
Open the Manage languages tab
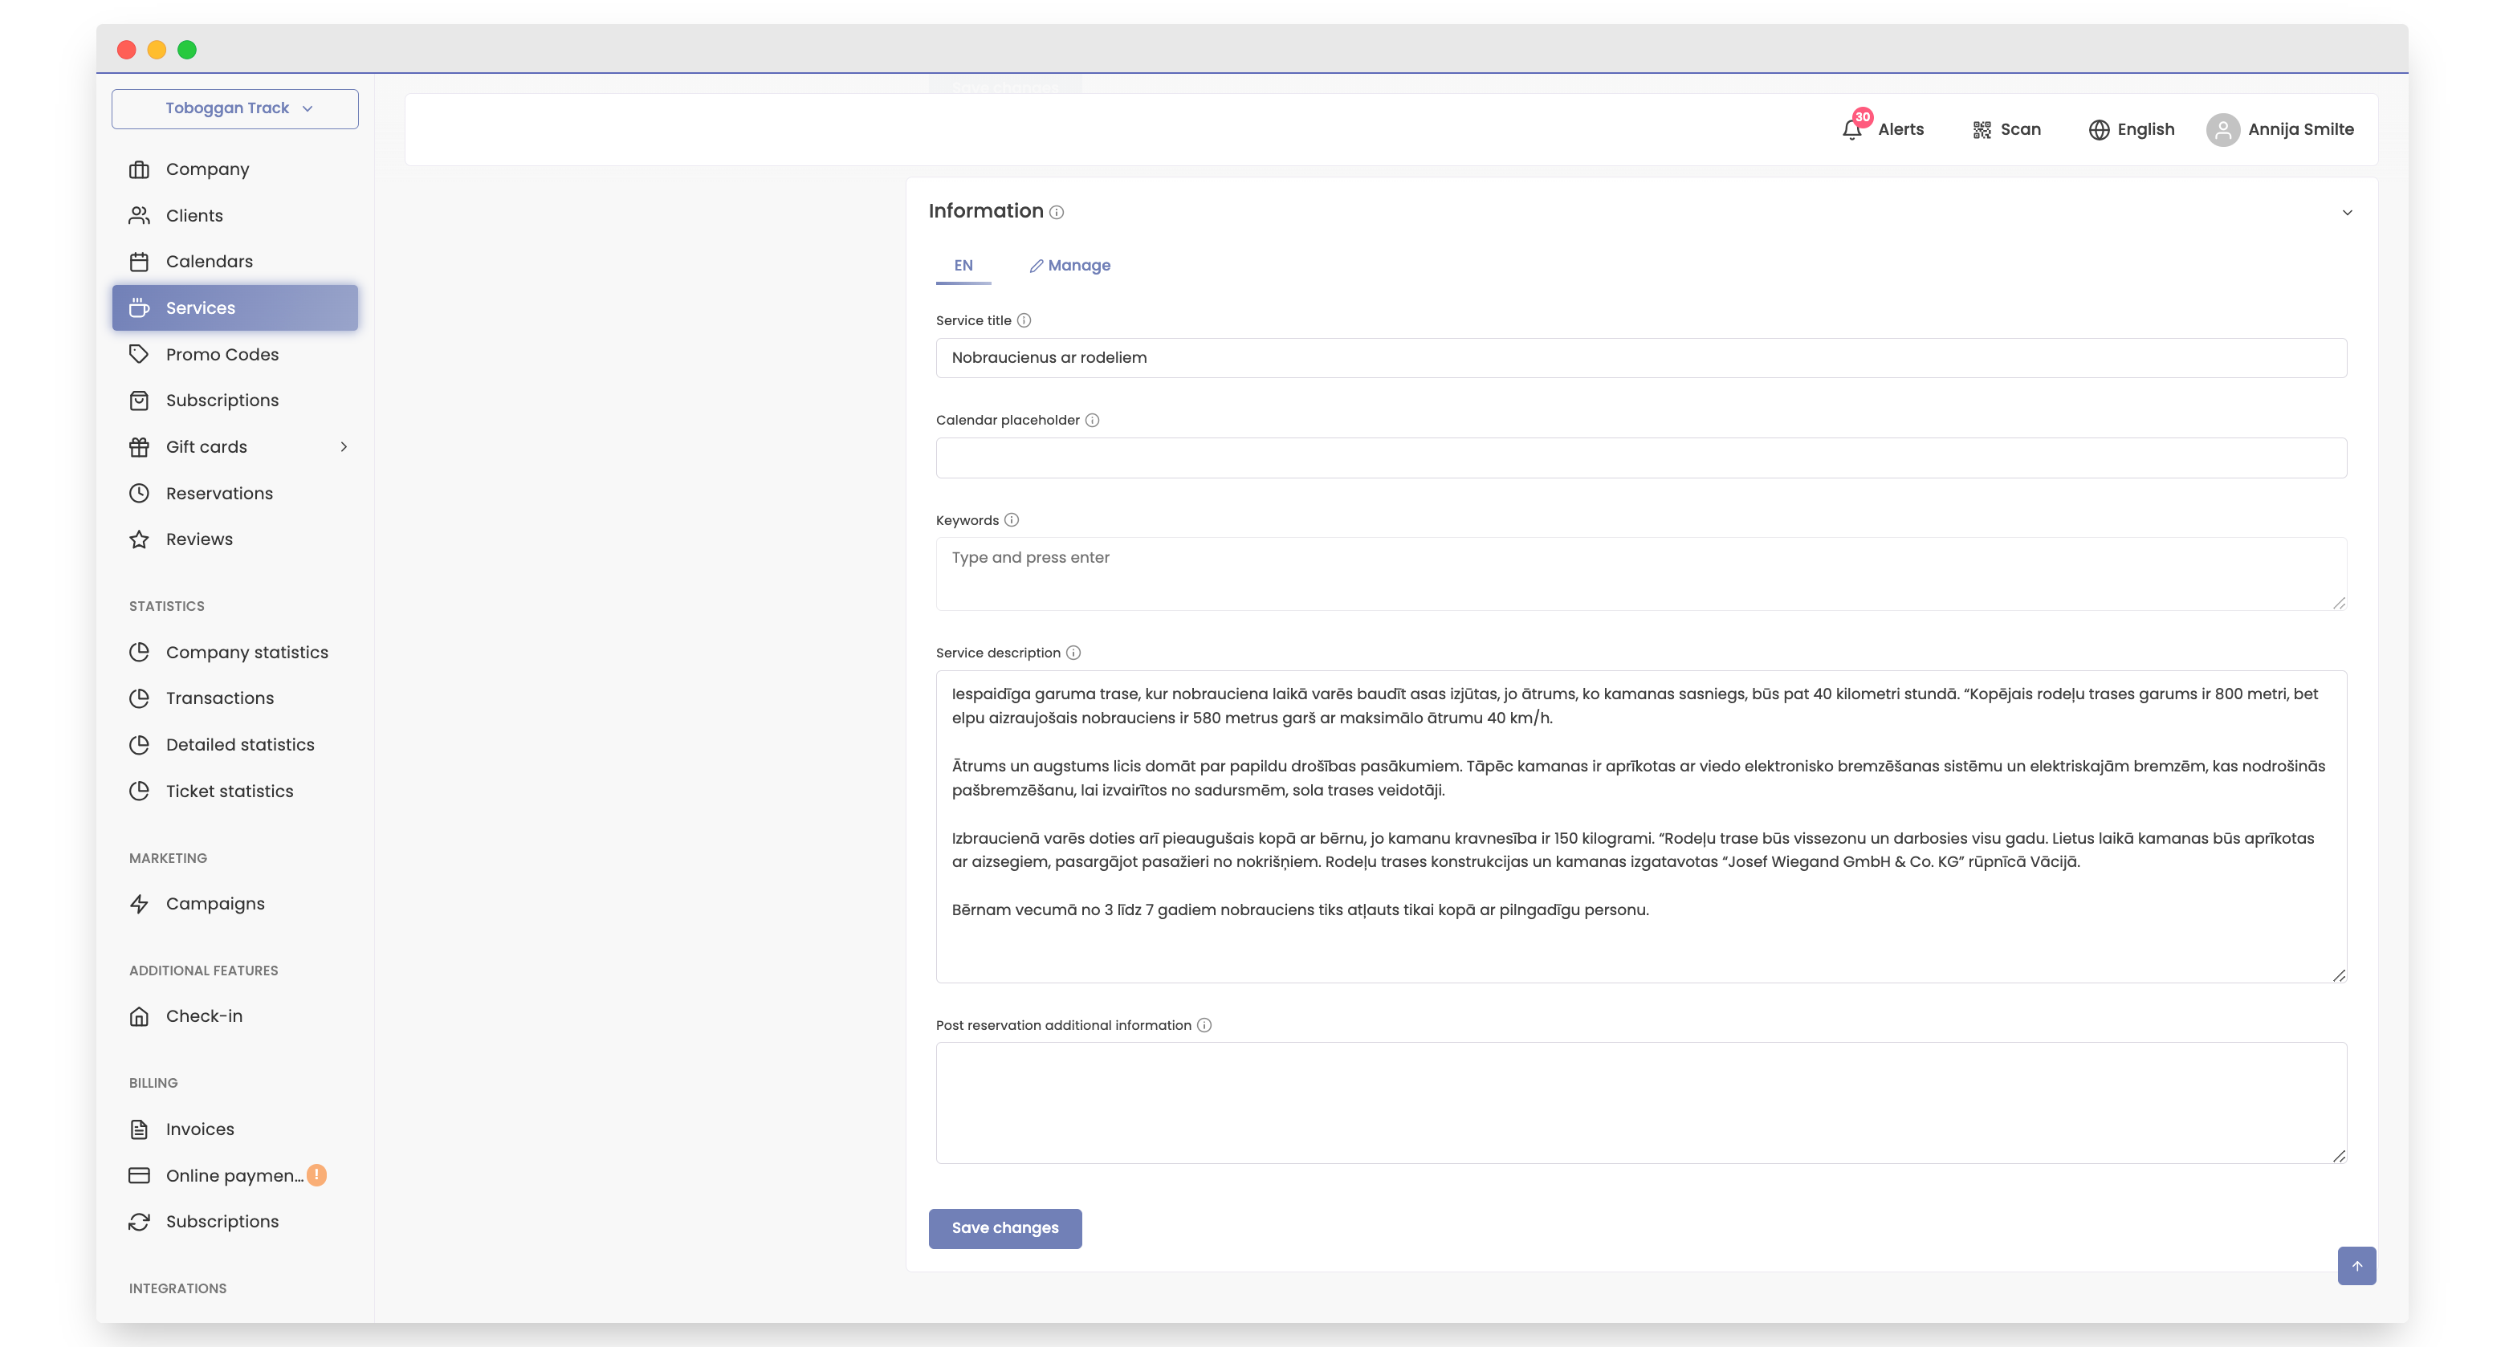[x=1069, y=266]
